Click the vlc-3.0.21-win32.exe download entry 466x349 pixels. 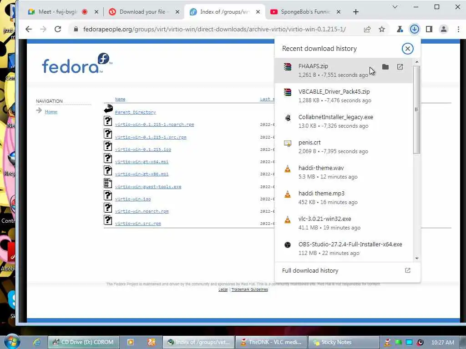click(344, 223)
